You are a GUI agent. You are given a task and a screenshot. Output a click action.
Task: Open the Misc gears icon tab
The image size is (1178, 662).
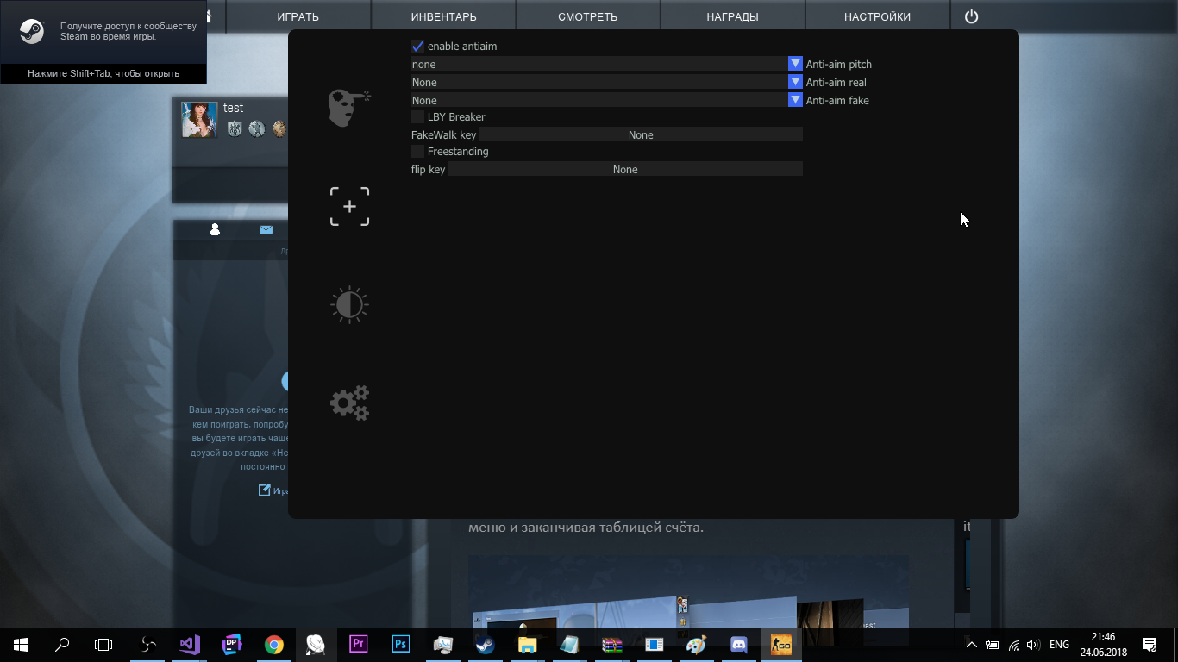pyautogui.click(x=349, y=402)
